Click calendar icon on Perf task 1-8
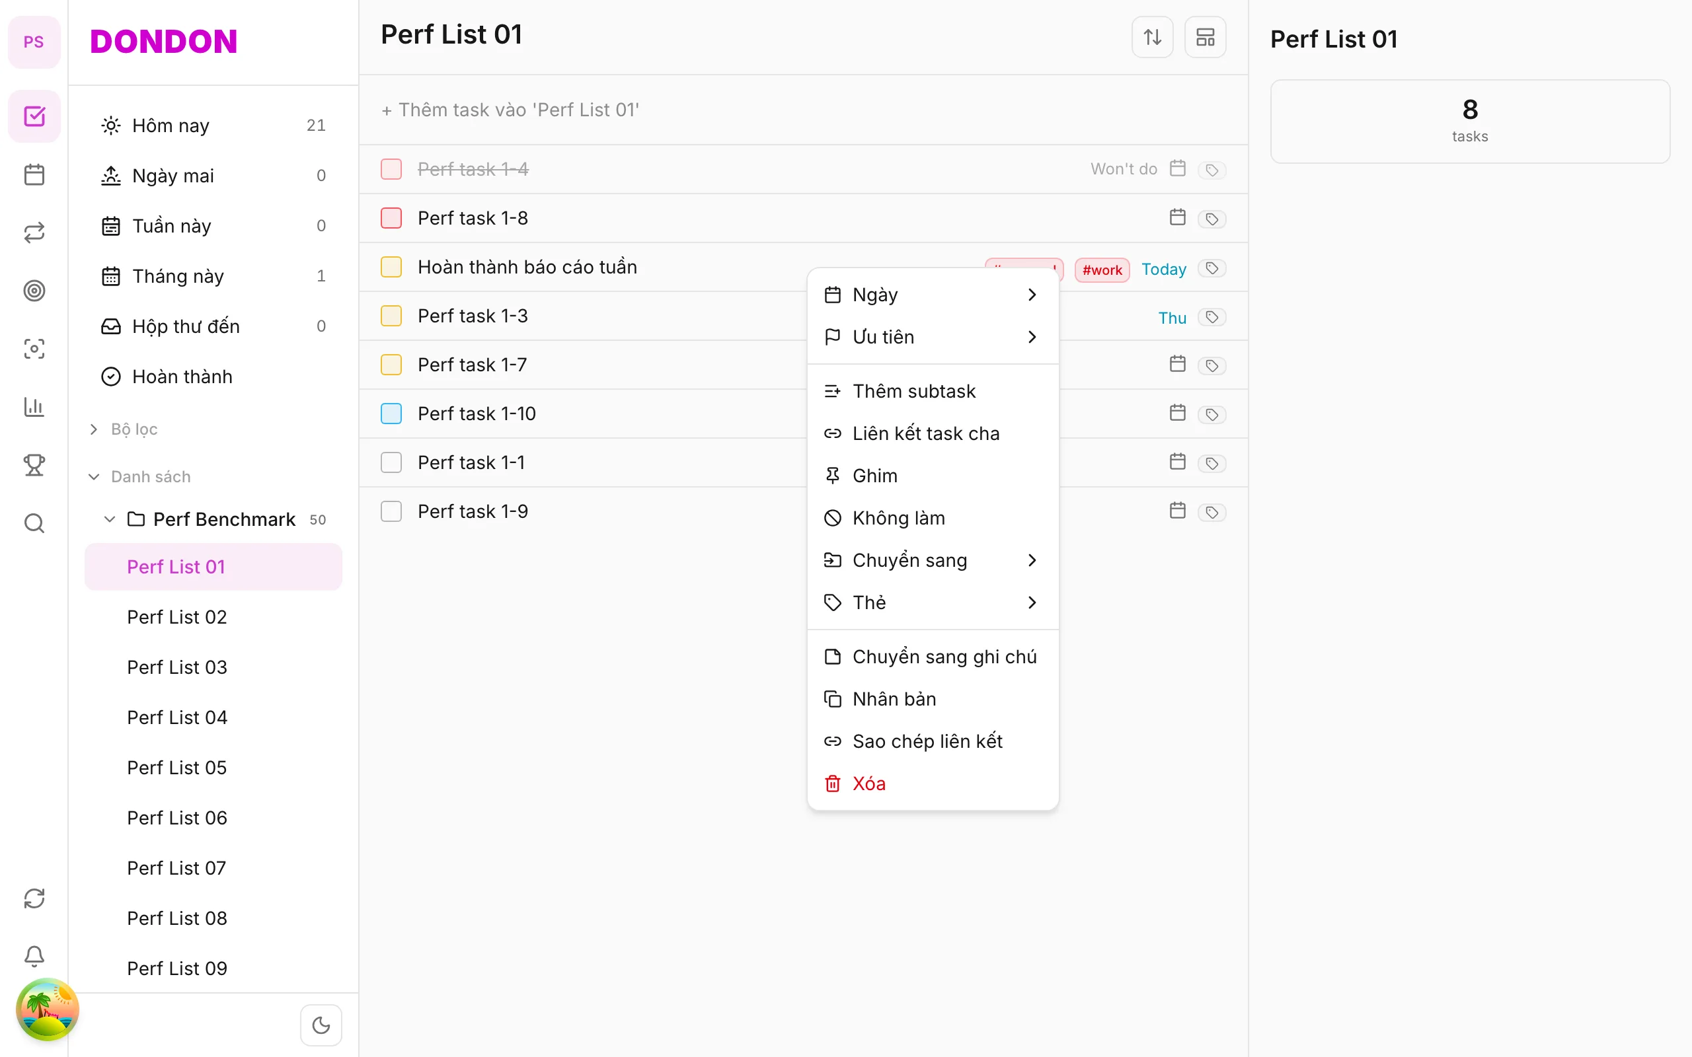The image size is (1692, 1057). [1177, 217]
